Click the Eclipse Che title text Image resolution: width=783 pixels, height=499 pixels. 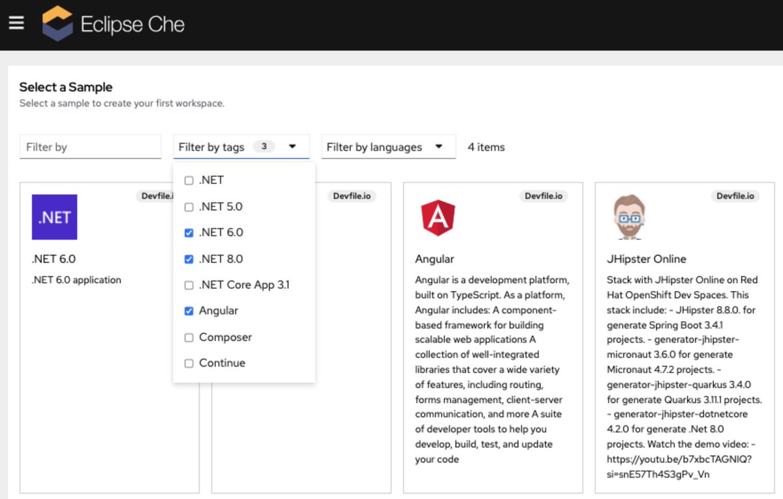(132, 25)
